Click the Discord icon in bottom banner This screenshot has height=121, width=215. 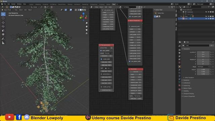point(27,117)
